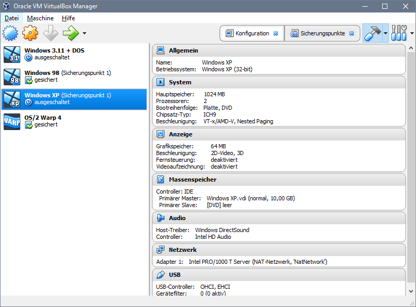This screenshot has height=307, width=416.
Task: Open dropdown arrow next to global tools
Action: pos(412,33)
